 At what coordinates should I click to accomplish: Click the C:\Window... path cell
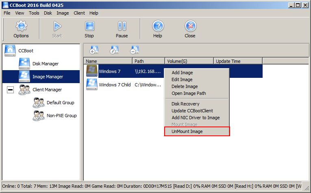[148, 85]
